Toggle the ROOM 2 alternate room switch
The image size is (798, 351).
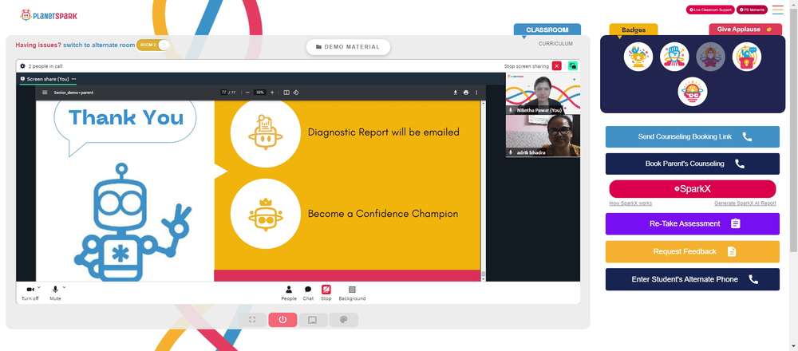pyautogui.click(x=152, y=45)
